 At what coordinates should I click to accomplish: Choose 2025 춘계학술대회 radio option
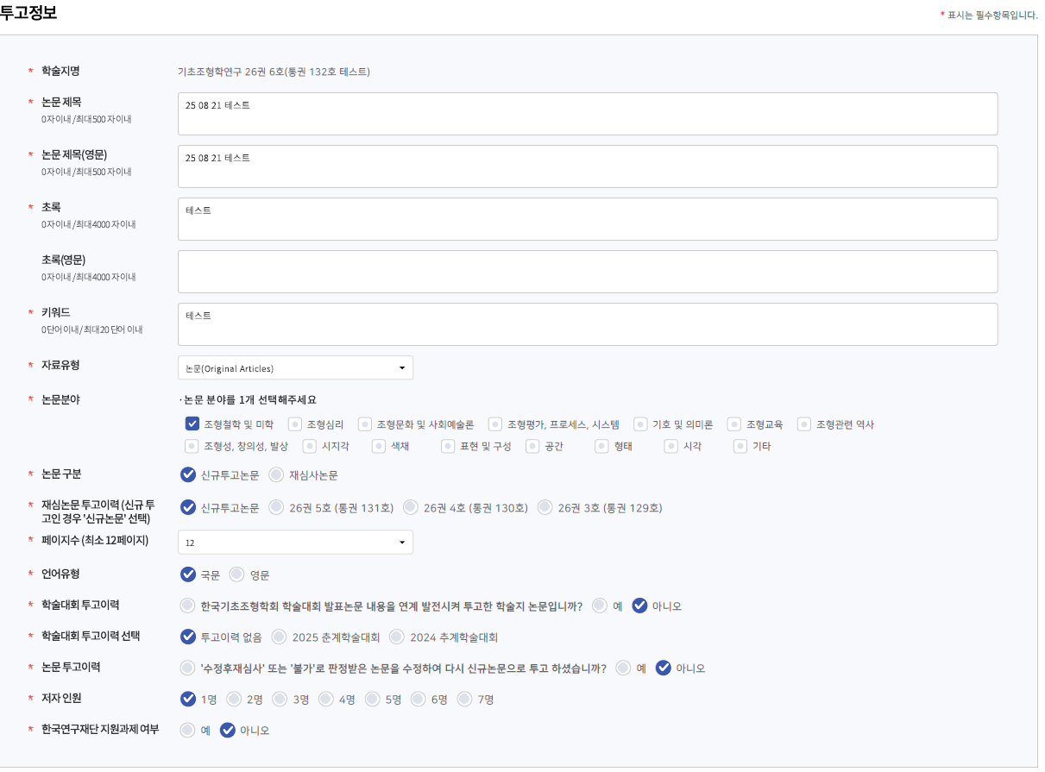(x=280, y=637)
